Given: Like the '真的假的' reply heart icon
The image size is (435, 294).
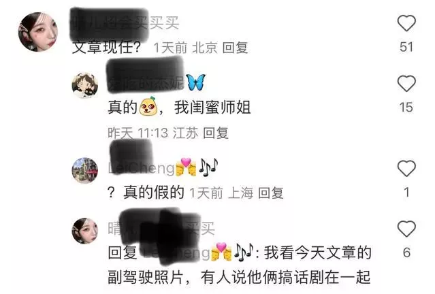Looking at the screenshot, I should [406, 168].
